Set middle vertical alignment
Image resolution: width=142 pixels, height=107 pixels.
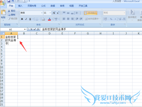(68, 13)
